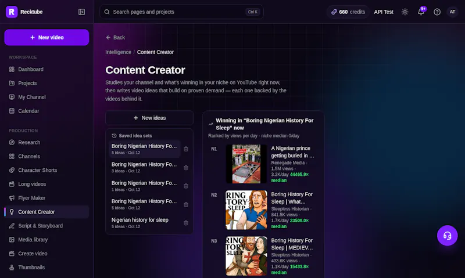Open the Research section

point(46,142)
